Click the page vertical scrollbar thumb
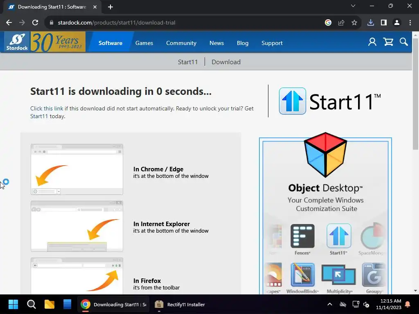Viewport: 419px width, 314px height. tap(415, 94)
